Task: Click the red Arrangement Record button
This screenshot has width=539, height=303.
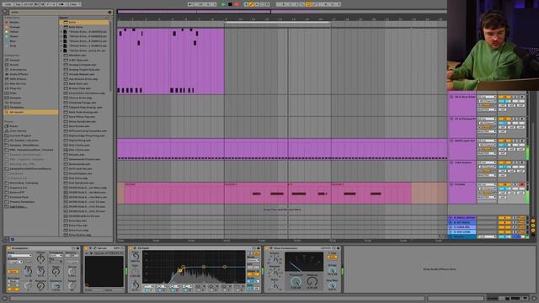Action: tap(237, 4)
